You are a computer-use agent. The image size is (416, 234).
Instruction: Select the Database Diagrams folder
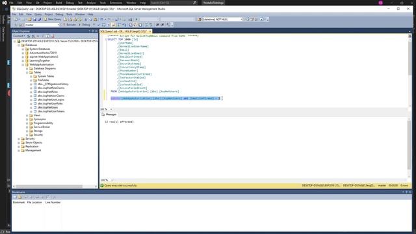(x=45, y=68)
